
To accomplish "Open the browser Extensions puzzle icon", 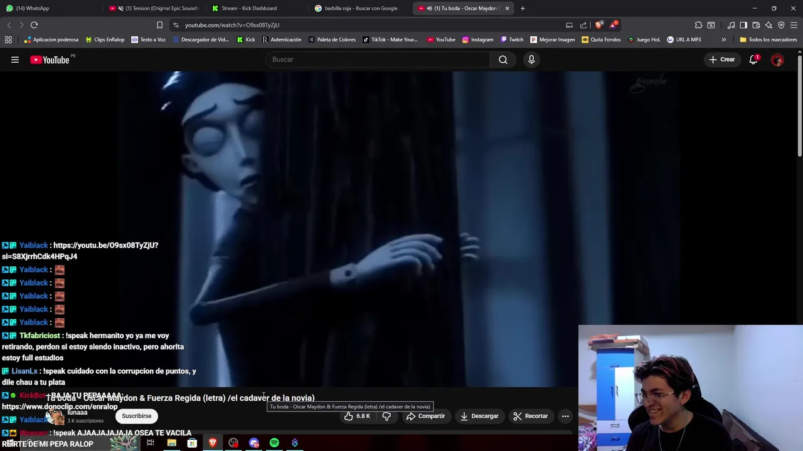I will point(698,25).
